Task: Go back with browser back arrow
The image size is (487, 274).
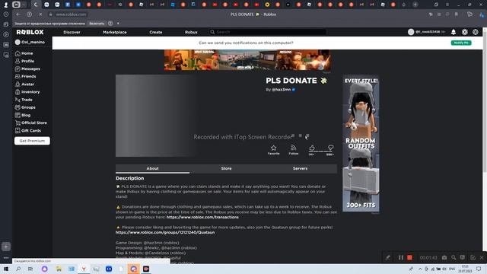Action: coord(18,14)
